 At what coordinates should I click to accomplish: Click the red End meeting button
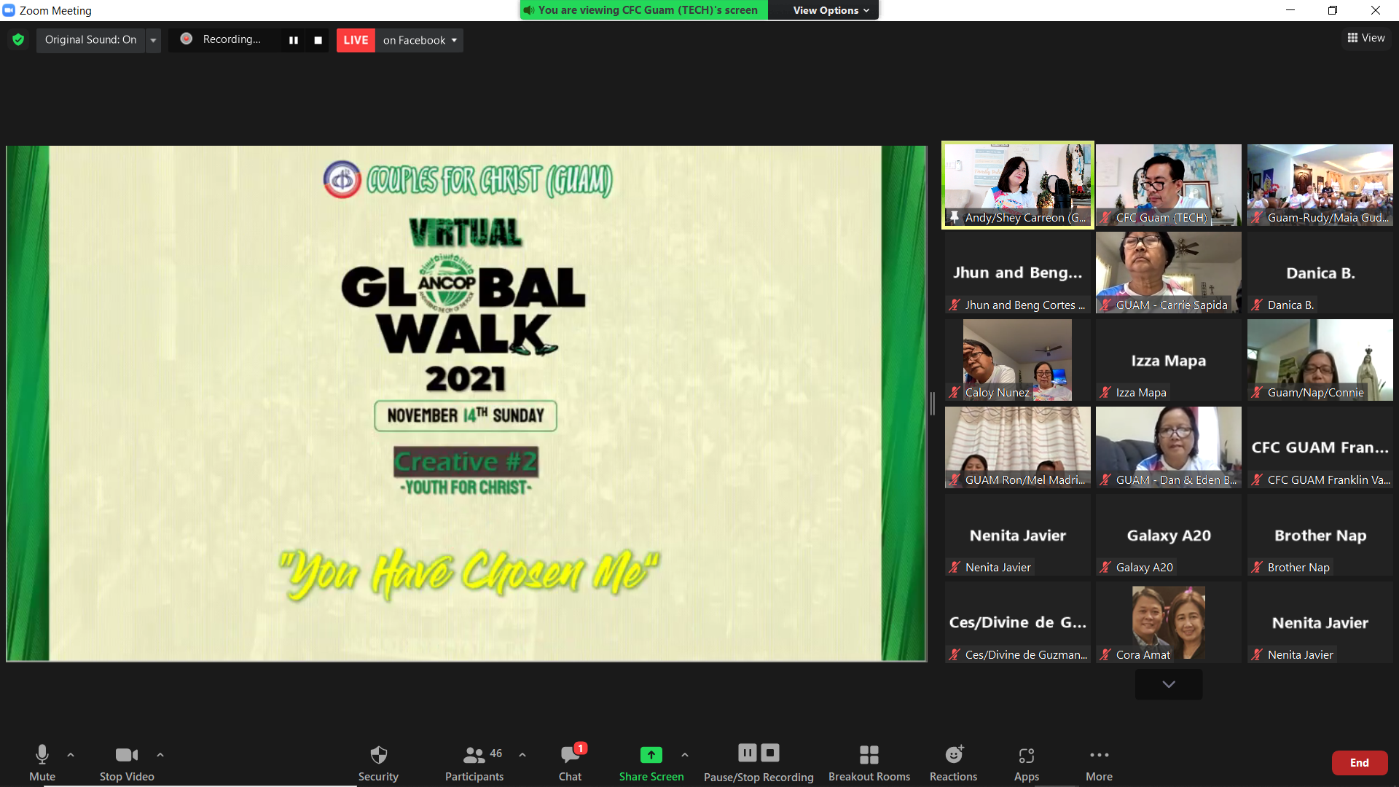1359,763
